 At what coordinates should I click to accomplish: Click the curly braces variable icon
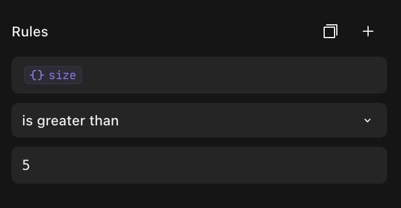[x=37, y=75]
